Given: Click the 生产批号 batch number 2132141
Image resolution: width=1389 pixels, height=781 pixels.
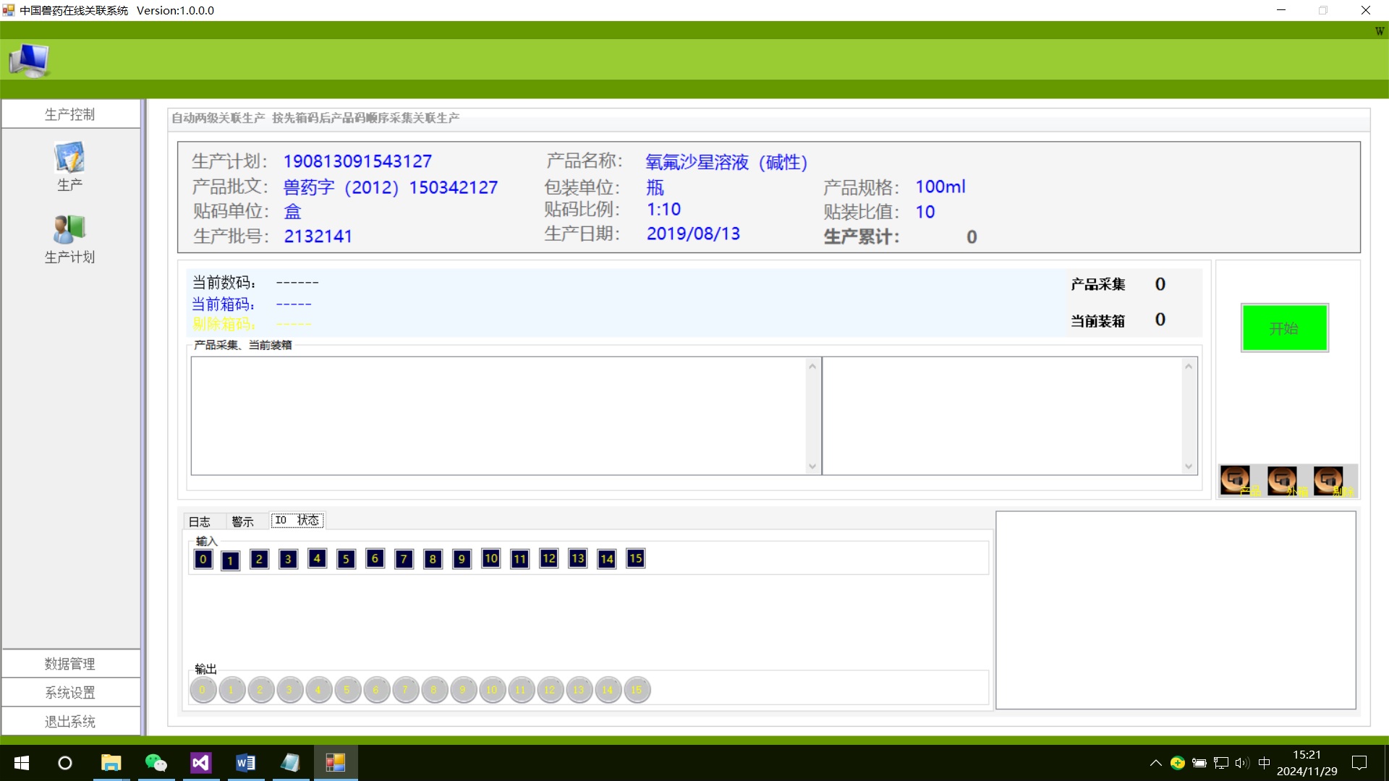Looking at the screenshot, I should tap(318, 236).
